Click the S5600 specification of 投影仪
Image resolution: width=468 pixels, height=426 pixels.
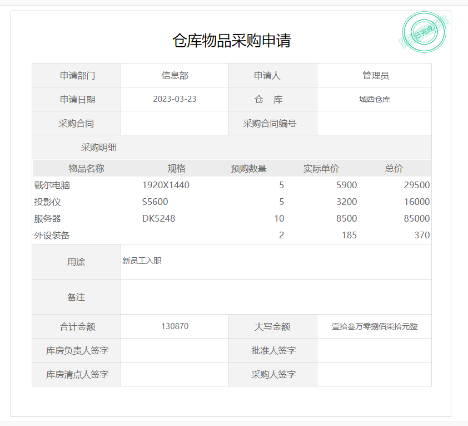(x=155, y=202)
